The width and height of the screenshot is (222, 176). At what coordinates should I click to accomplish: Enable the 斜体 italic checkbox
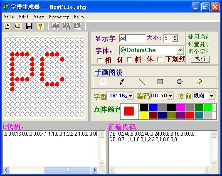[x=129, y=59]
